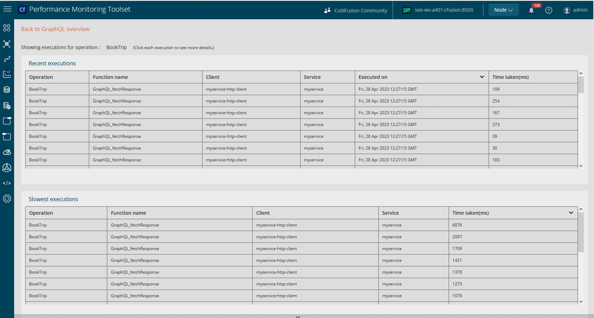Open the Dashboard grid icon in sidebar
Image resolution: width=594 pixels, height=318 pixels.
click(x=7, y=28)
